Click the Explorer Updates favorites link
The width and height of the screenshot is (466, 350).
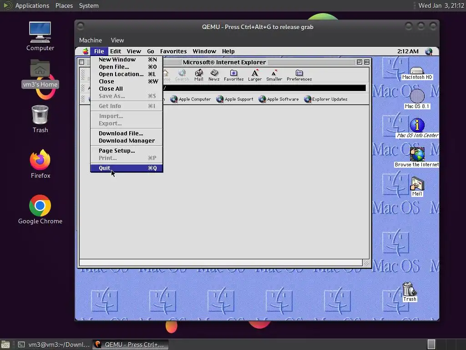point(325,99)
